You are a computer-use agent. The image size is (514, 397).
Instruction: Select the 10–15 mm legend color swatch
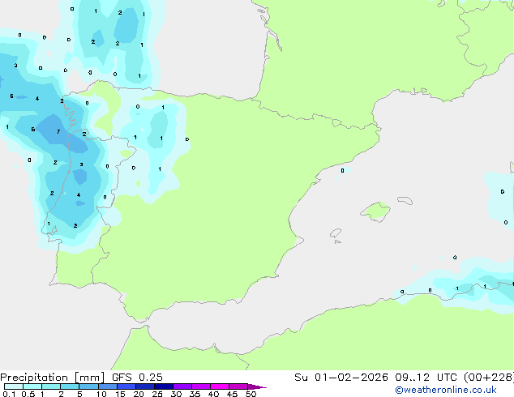click(x=107, y=386)
